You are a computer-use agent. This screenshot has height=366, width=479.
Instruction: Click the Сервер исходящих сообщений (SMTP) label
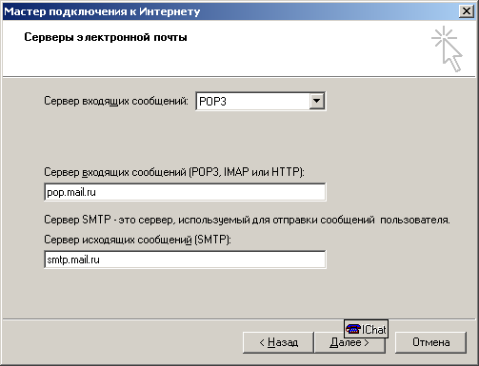137,240
